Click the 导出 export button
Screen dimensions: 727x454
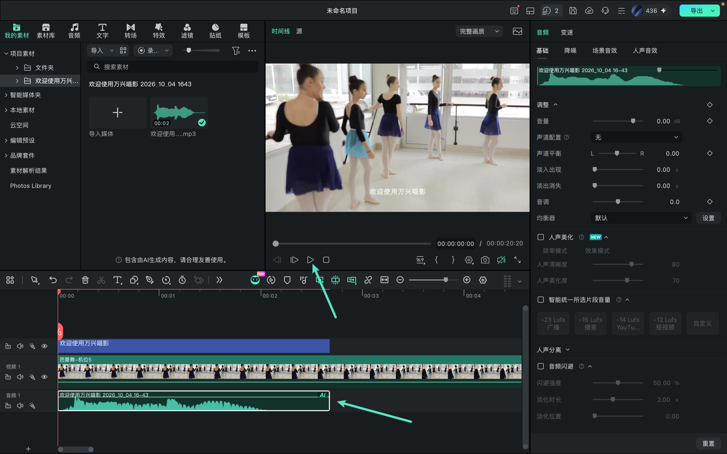[696, 11]
